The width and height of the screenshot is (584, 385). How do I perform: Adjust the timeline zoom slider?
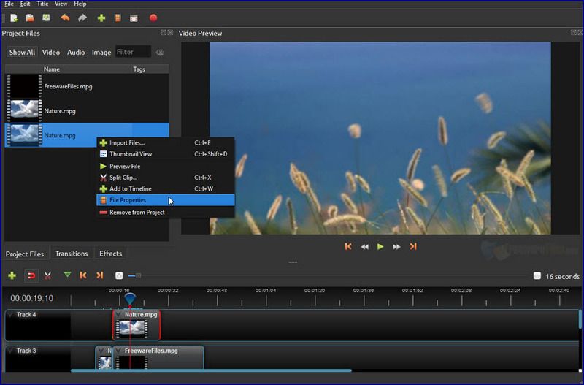138,275
